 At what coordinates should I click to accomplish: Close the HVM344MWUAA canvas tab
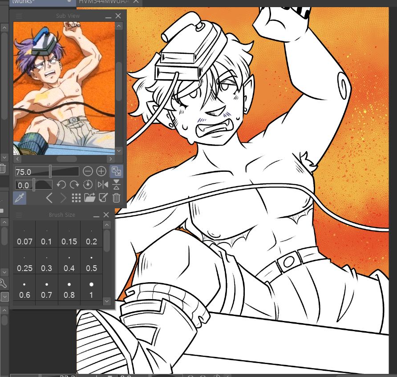tap(136, 1)
